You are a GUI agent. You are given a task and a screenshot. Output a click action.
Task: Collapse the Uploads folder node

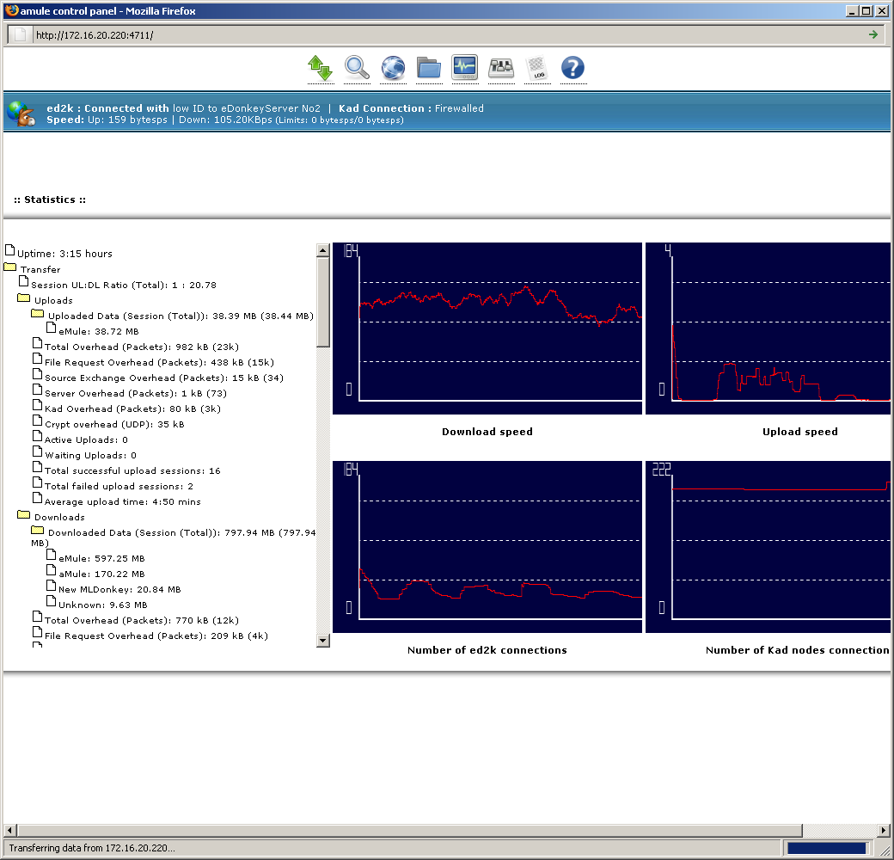point(24,298)
